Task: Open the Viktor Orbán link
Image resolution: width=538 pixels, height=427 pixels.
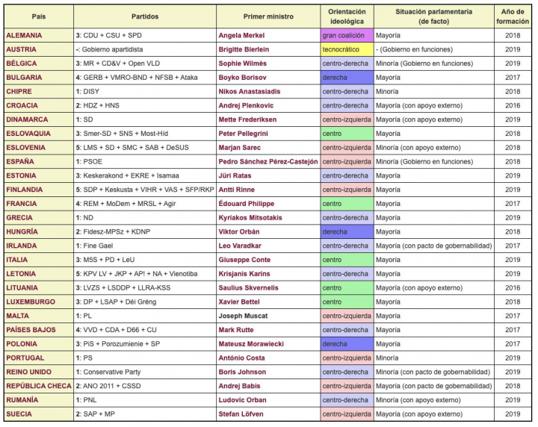Action: [x=240, y=231]
